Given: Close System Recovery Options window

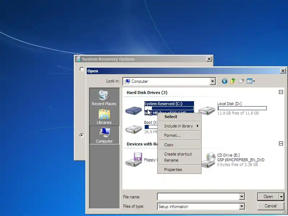Looking at the screenshot, I should [209, 59].
